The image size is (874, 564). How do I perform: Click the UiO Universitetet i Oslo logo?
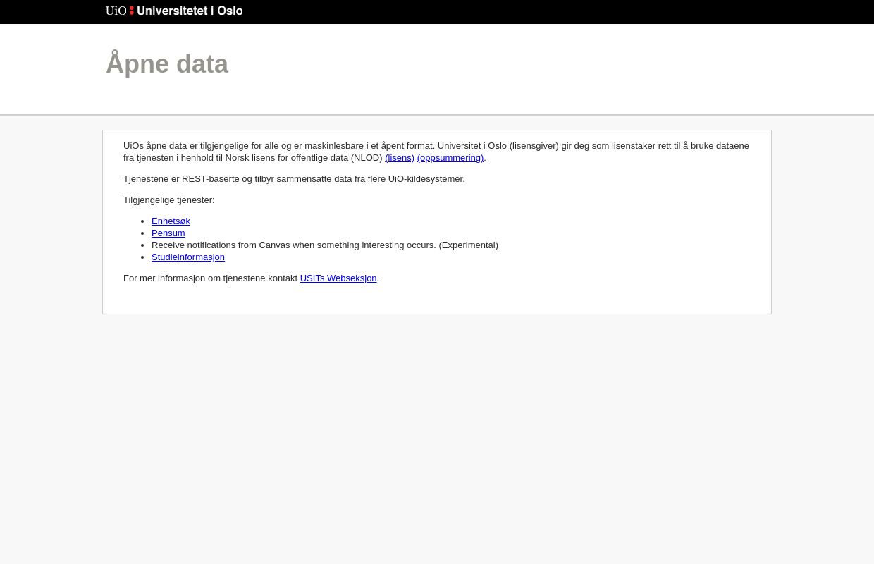[174, 11]
